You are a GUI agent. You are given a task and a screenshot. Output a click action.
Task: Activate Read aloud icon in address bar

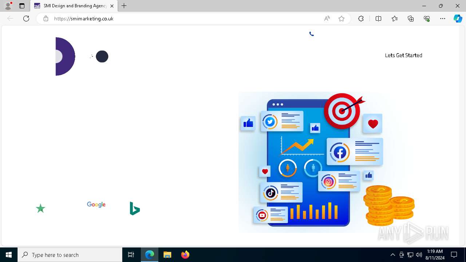tap(327, 19)
